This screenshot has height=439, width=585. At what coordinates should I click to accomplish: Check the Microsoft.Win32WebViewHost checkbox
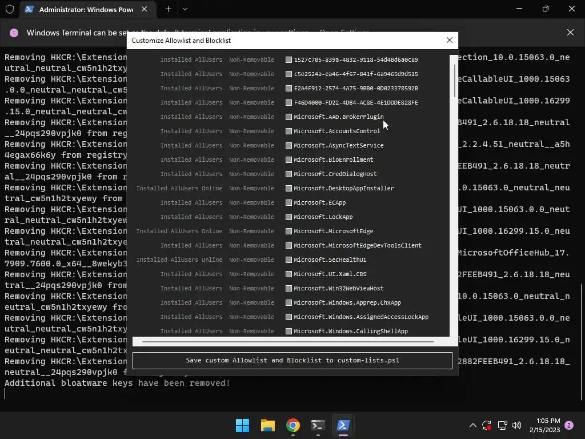tap(289, 289)
